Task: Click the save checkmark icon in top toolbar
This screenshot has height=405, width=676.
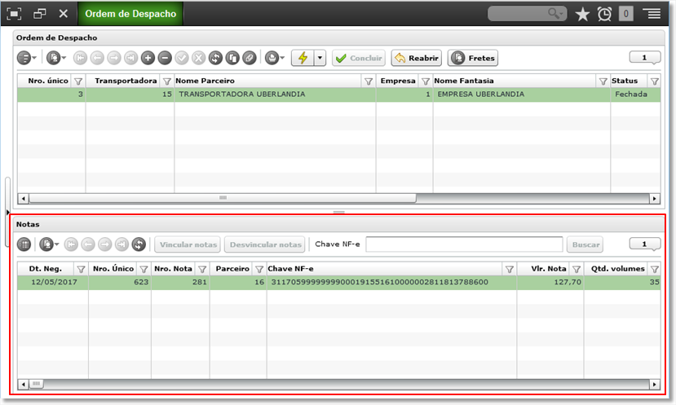Action: (182, 58)
